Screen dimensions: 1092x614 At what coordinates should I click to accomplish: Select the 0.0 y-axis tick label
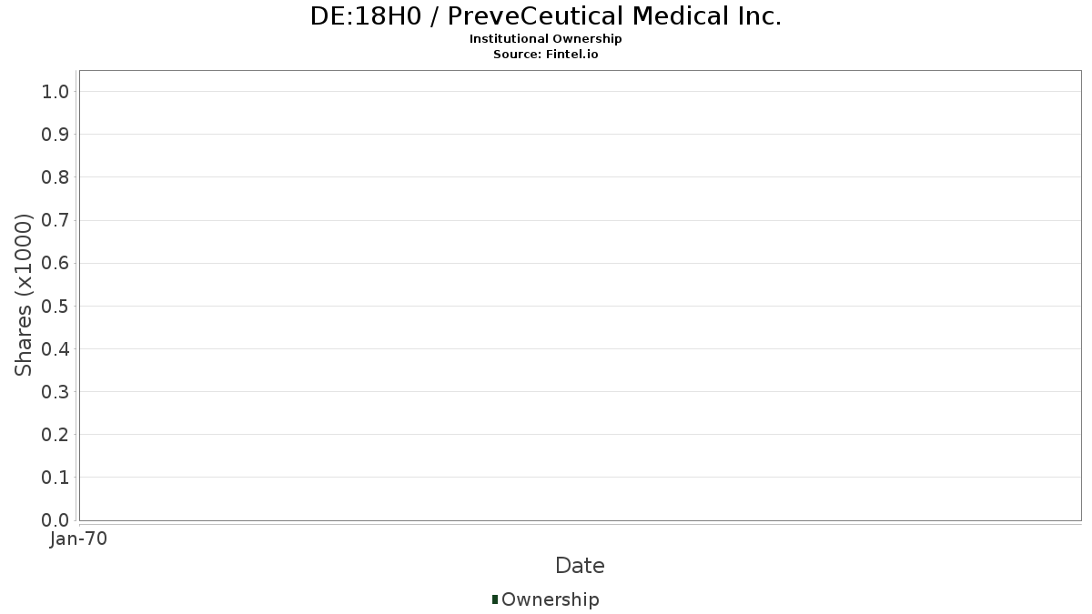pyautogui.click(x=56, y=520)
